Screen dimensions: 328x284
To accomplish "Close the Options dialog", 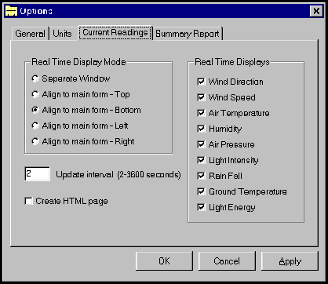I will (x=316, y=11).
